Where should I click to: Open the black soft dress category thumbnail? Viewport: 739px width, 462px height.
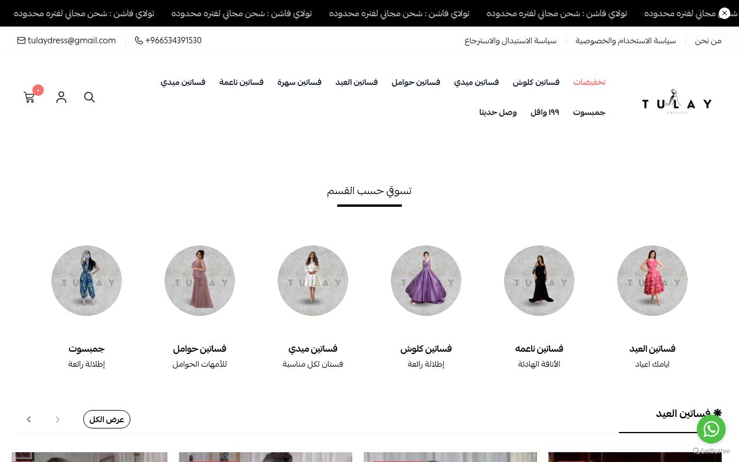[x=539, y=281]
